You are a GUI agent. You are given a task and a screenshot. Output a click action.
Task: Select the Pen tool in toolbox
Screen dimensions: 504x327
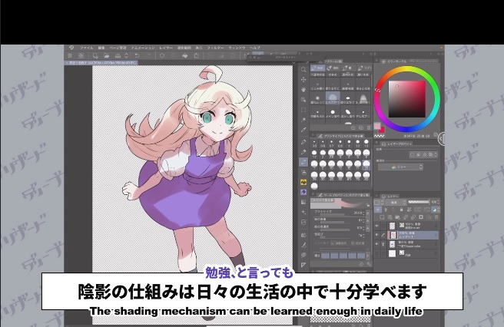pyautogui.click(x=303, y=142)
